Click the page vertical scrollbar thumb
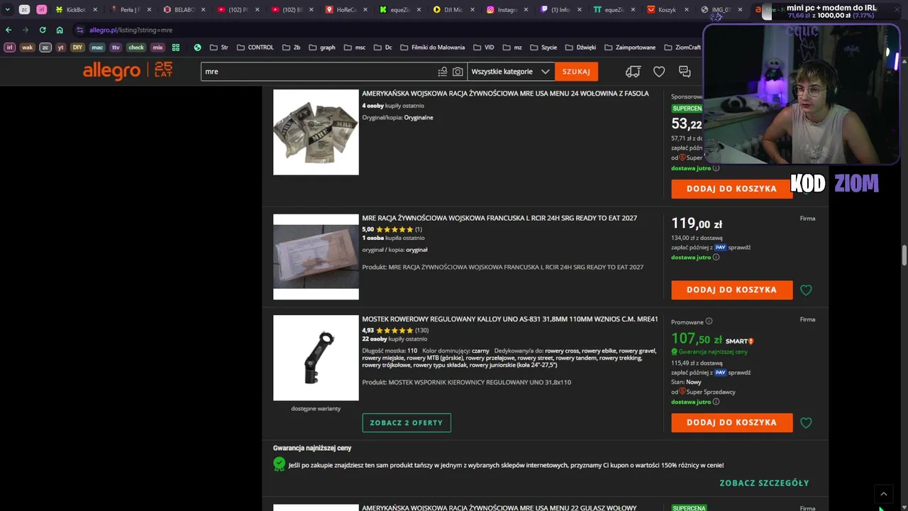The height and width of the screenshot is (511, 908). 904,255
